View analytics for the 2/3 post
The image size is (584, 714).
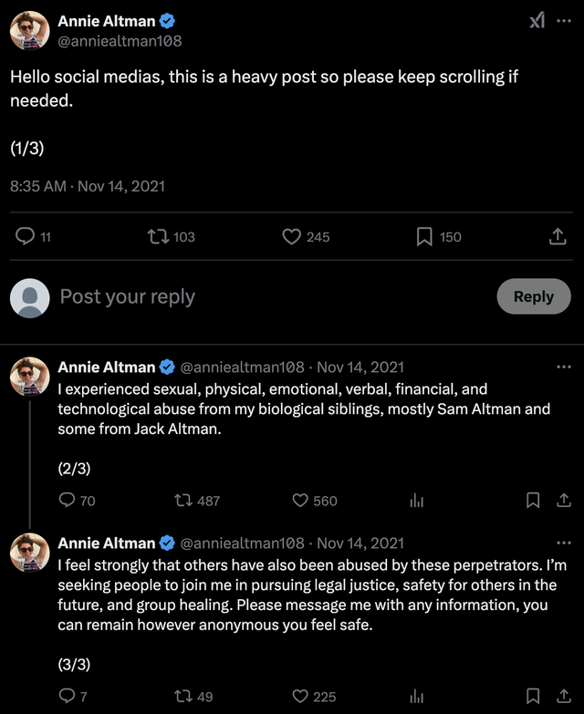[417, 500]
